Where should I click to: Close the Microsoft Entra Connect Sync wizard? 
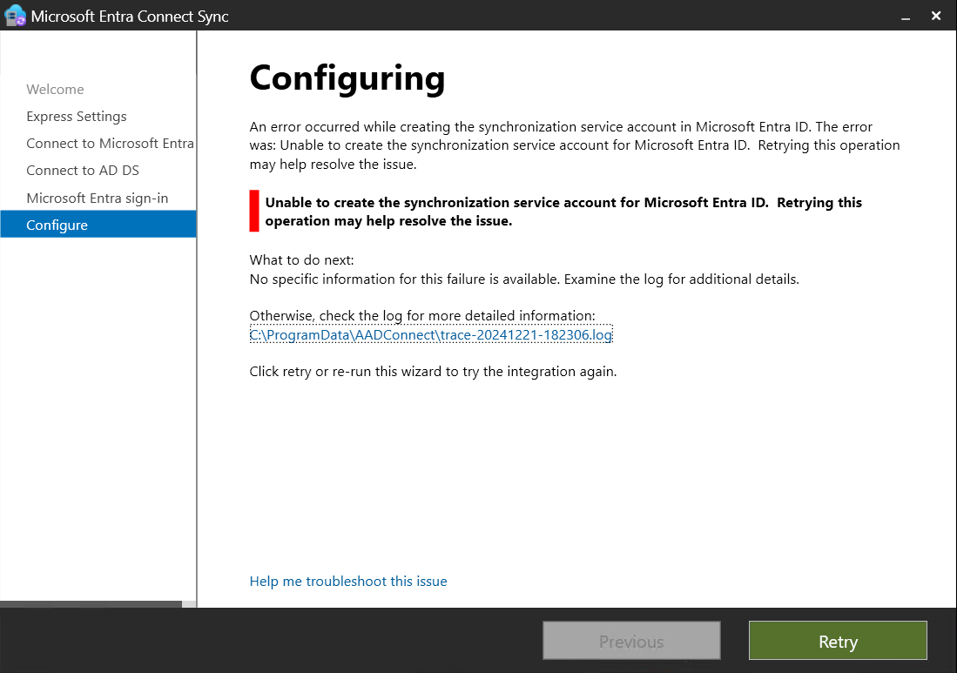pos(936,16)
